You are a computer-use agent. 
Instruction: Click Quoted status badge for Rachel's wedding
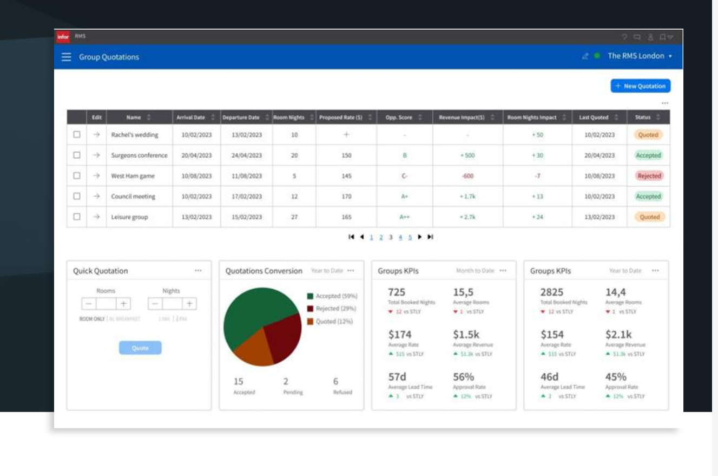click(648, 135)
